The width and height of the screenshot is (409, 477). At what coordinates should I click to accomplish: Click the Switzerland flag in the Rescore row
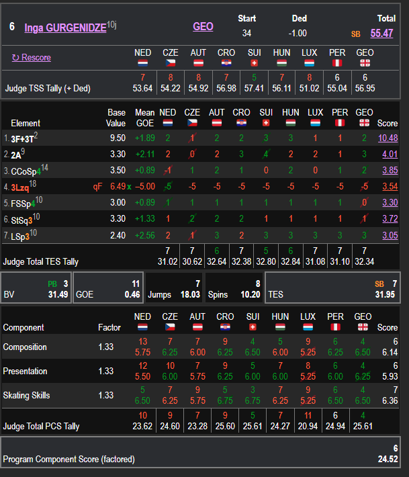(x=254, y=63)
